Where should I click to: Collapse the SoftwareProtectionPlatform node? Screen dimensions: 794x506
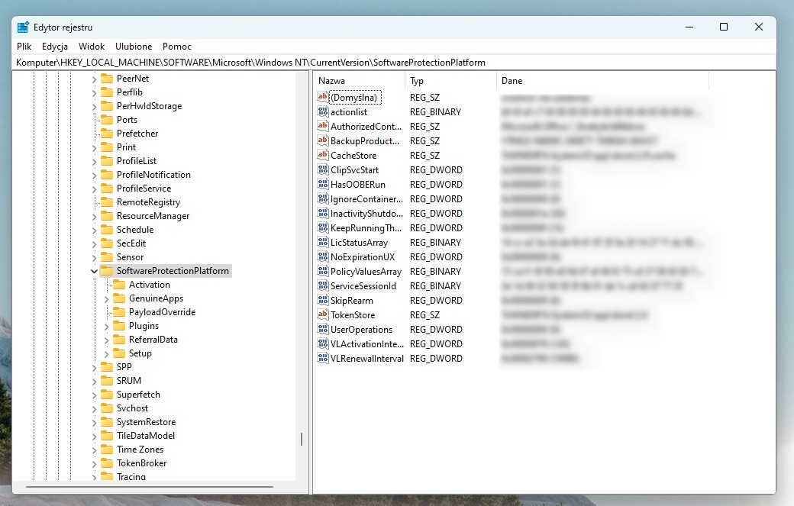pyautogui.click(x=93, y=270)
